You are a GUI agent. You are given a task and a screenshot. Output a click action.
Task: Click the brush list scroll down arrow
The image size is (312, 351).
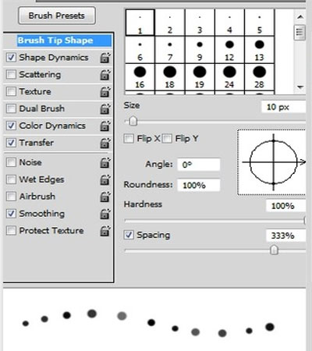[x=300, y=87]
